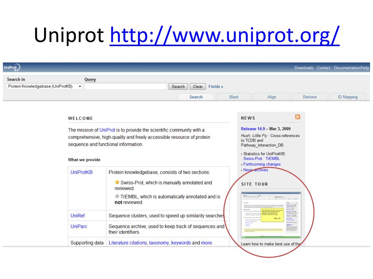
Task: Select the Search tab
Action: click(x=196, y=97)
